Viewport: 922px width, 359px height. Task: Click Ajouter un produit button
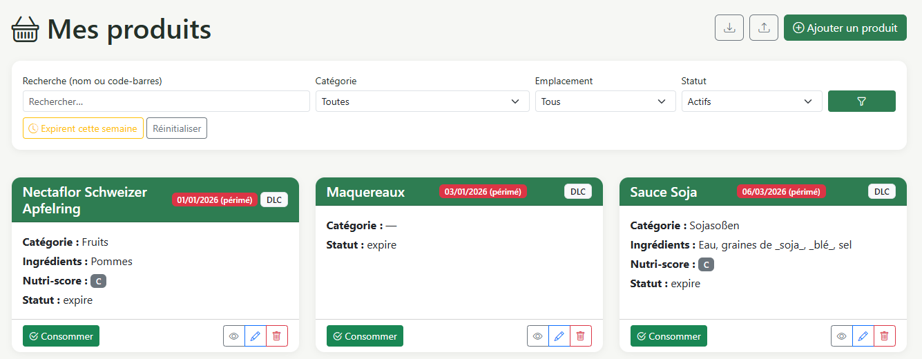pos(845,28)
